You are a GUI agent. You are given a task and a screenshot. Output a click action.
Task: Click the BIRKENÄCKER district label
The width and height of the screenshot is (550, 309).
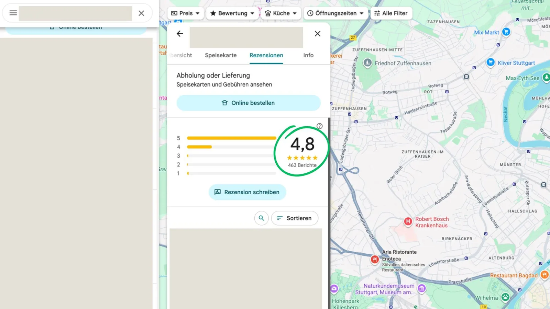pos(457,239)
